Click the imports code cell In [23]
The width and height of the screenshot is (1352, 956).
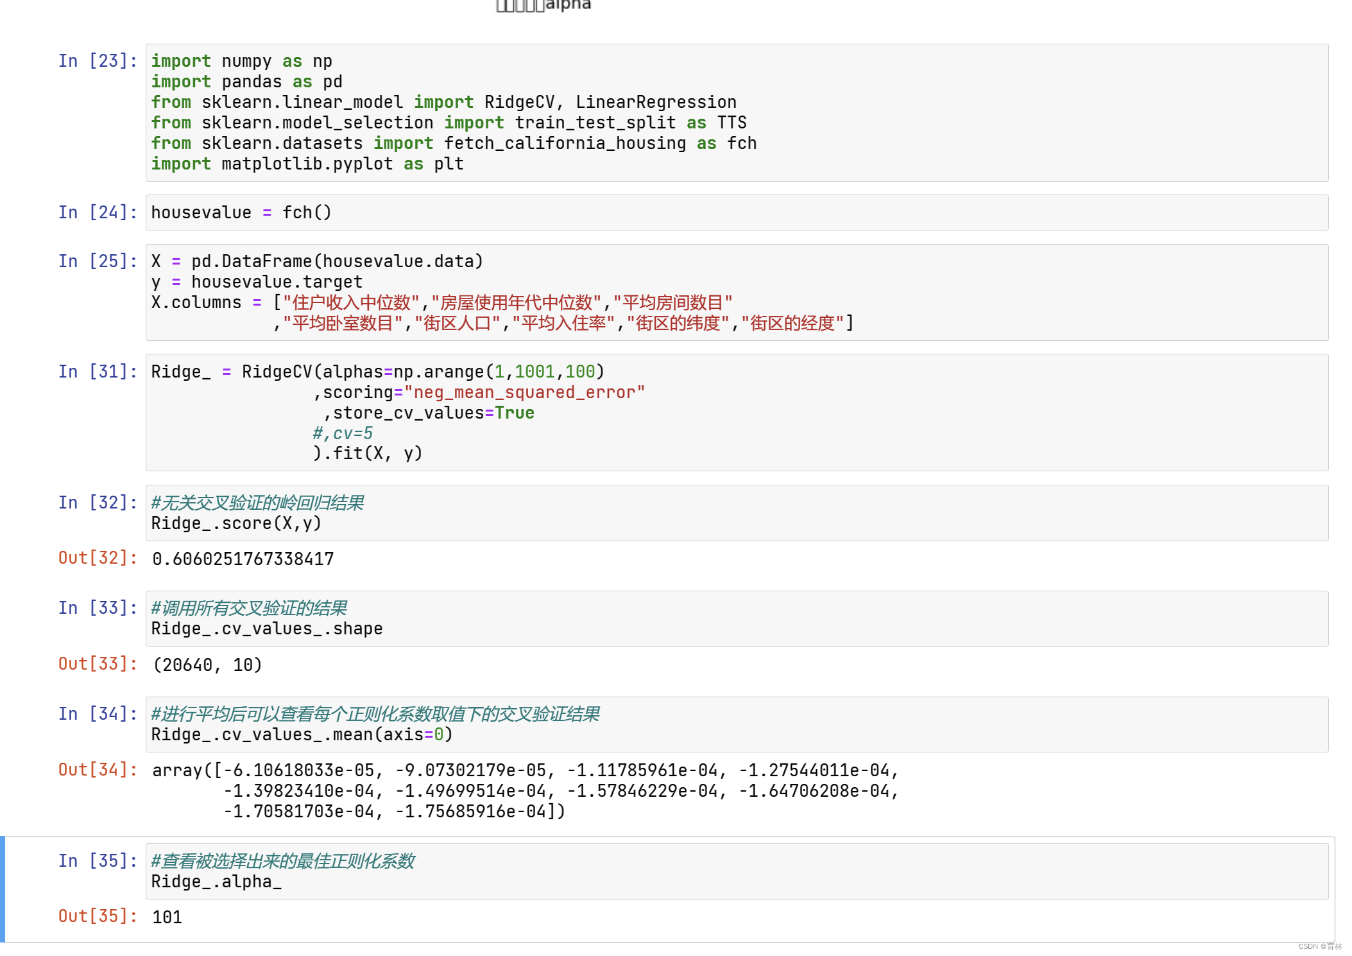pyautogui.click(x=737, y=112)
